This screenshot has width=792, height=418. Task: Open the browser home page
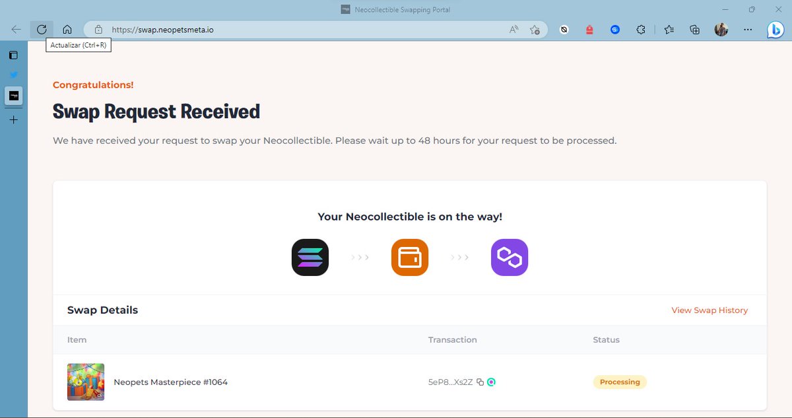coord(67,30)
